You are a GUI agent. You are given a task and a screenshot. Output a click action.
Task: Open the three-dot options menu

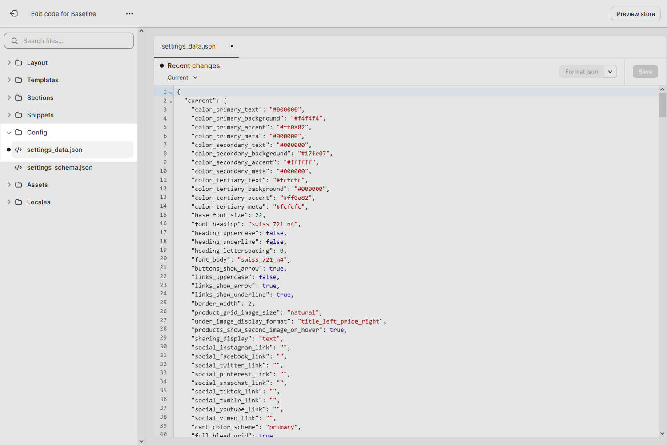click(129, 14)
